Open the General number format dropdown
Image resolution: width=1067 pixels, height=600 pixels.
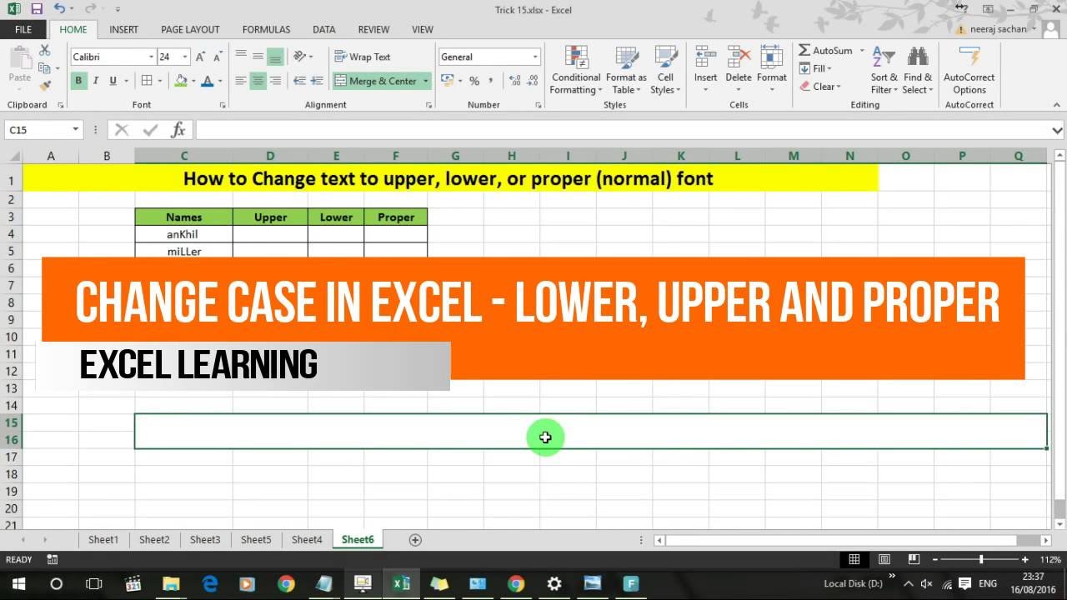[535, 57]
